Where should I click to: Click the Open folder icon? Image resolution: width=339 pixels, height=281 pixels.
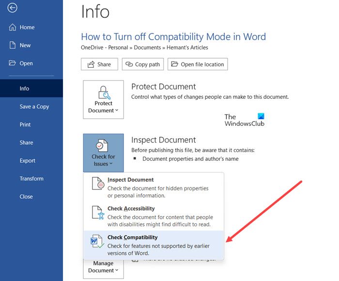pos(13,63)
